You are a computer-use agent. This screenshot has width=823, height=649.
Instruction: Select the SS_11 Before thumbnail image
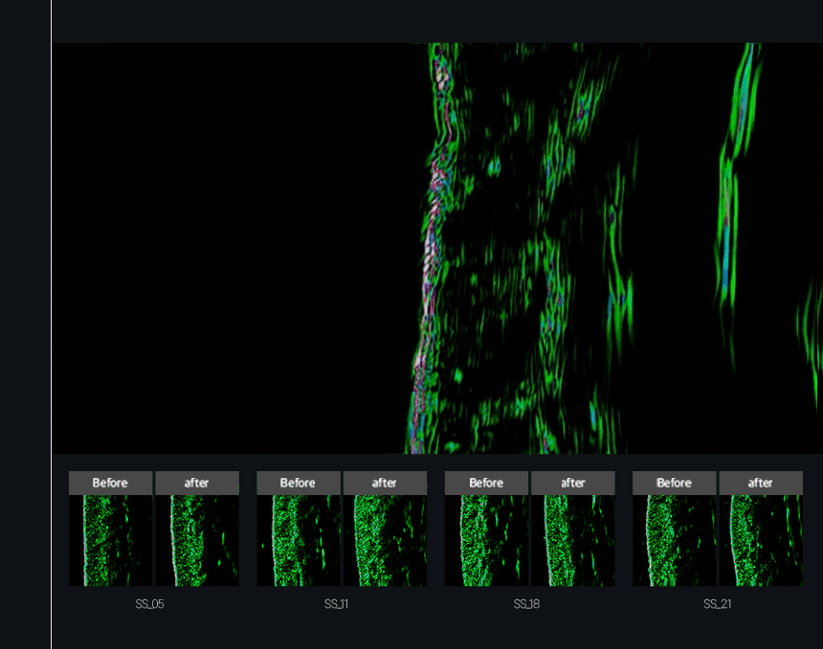pos(299,540)
